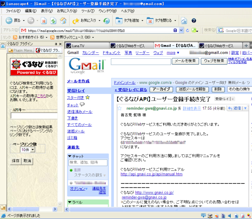The height and width of the screenshot is (219, 252).
Task: Click the 削除 button
Action: tap(218, 89)
